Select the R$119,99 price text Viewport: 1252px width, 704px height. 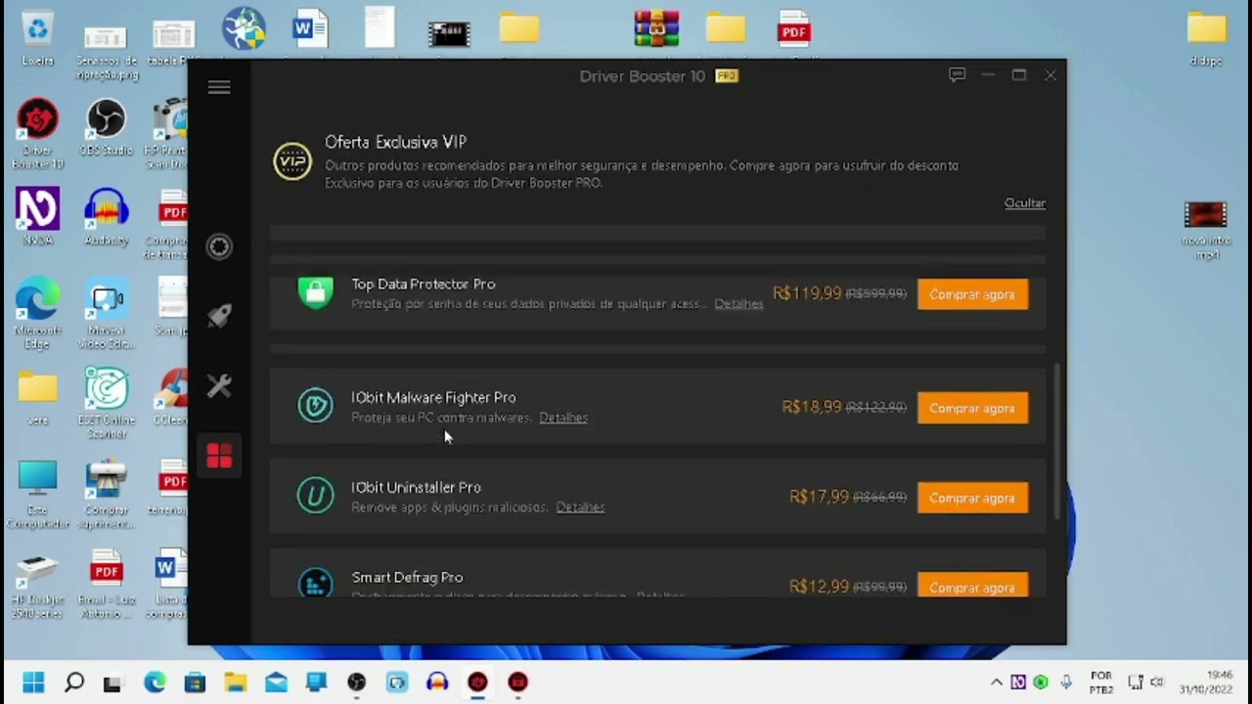[x=807, y=293]
